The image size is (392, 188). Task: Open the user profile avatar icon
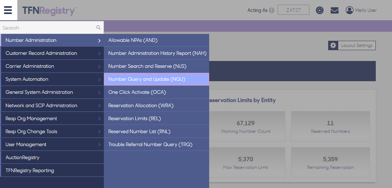[349, 10]
